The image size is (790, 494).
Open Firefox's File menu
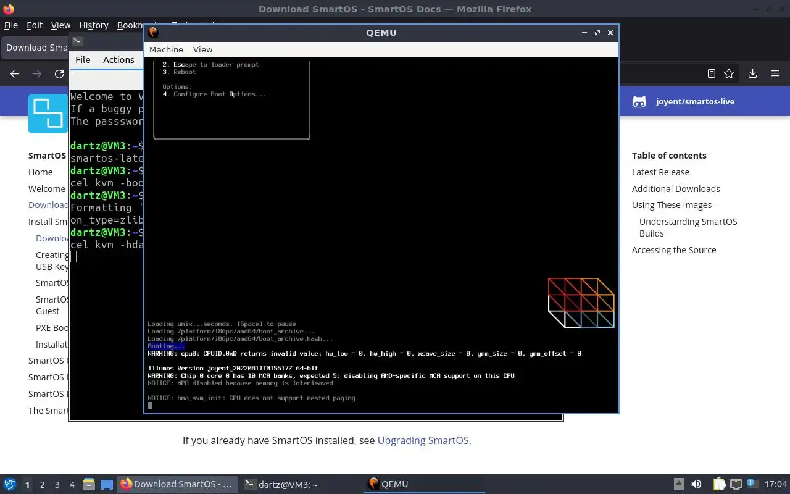(x=11, y=25)
